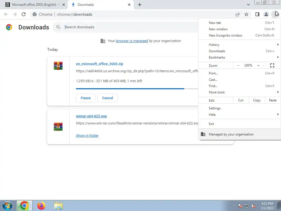Click the network tray icon

[247, 206]
